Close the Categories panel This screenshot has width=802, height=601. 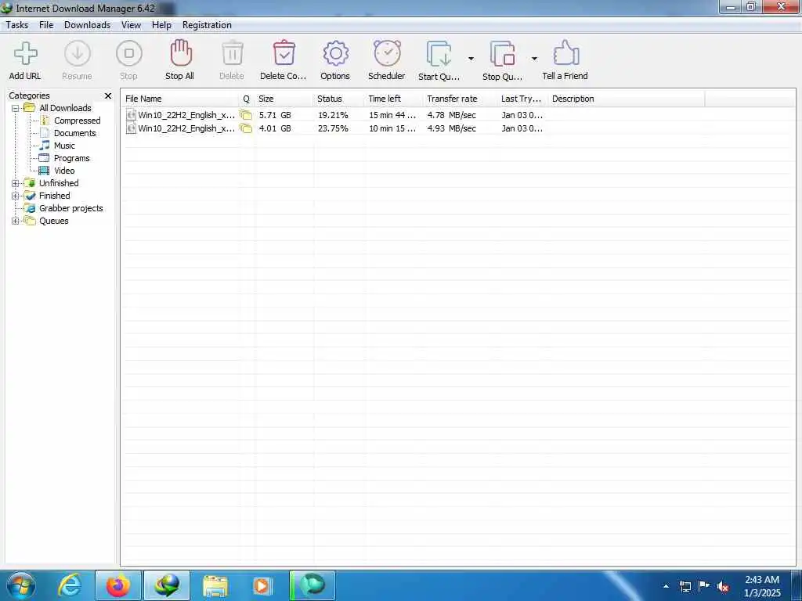(x=108, y=96)
